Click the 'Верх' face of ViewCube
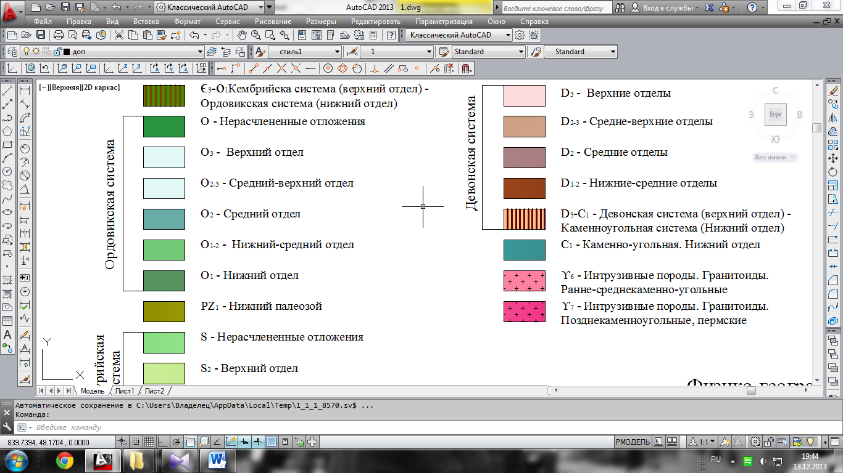 (x=775, y=115)
